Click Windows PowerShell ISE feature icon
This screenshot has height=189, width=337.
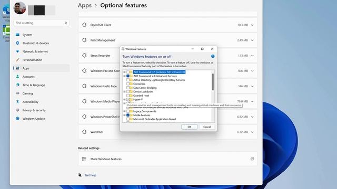[84, 117]
